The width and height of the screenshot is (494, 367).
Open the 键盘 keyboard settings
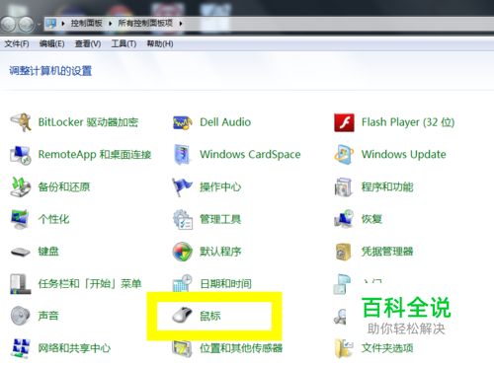click(x=35, y=252)
